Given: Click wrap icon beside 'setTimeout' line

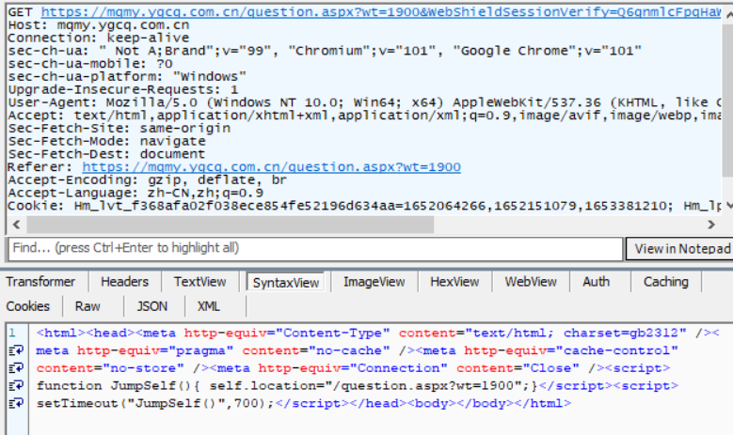Looking at the screenshot, I should [x=16, y=403].
